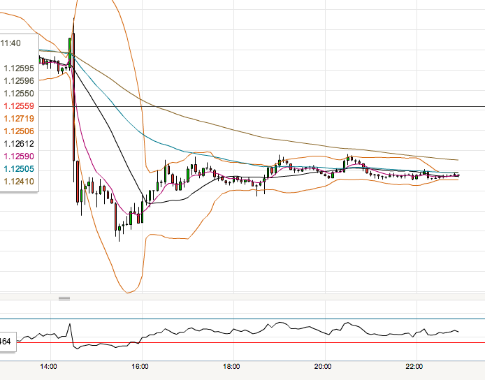Click the 20:00 time axis label

click(323, 367)
